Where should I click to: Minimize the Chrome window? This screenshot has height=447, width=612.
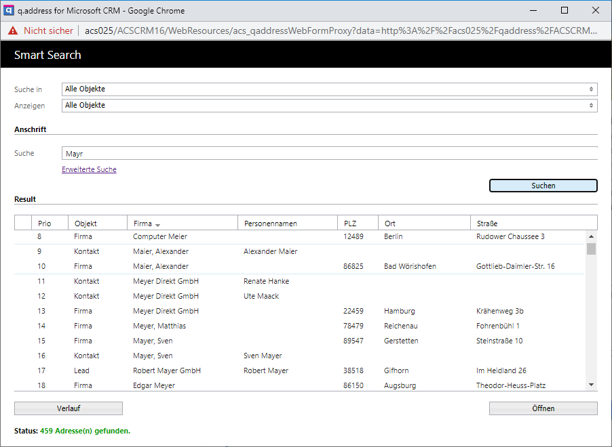coord(533,11)
